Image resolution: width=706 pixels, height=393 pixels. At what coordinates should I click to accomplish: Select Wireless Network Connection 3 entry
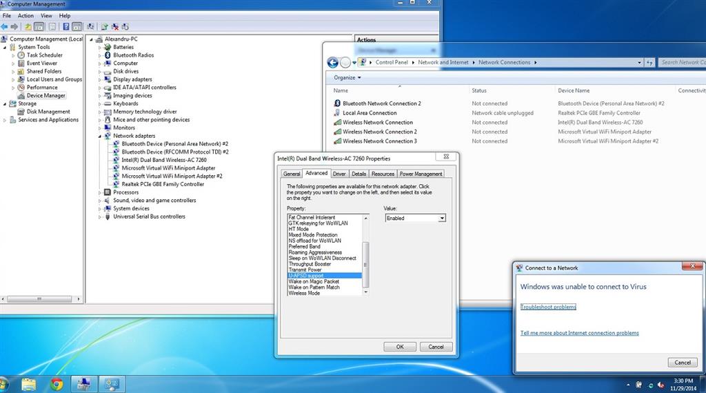click(x=380, y=141)
